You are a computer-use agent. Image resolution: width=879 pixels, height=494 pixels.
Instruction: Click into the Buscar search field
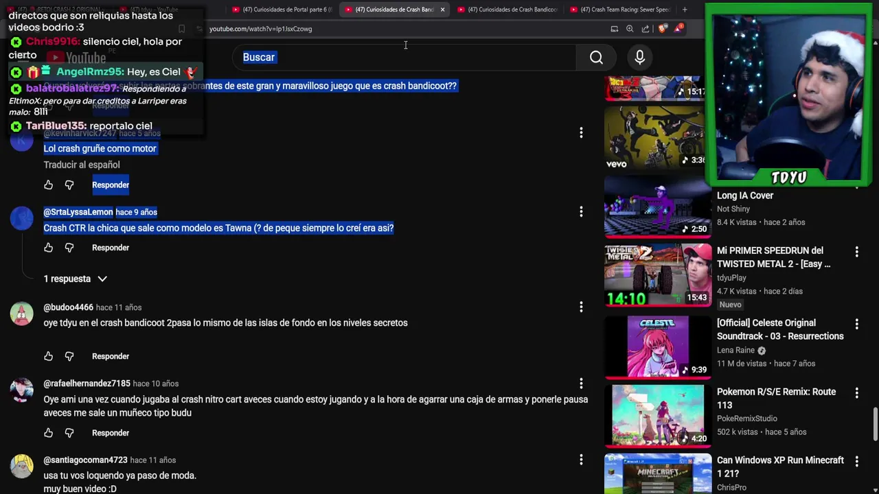(405, 58)
